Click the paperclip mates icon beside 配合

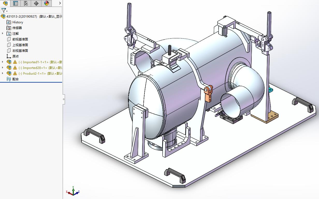(9, 79)
